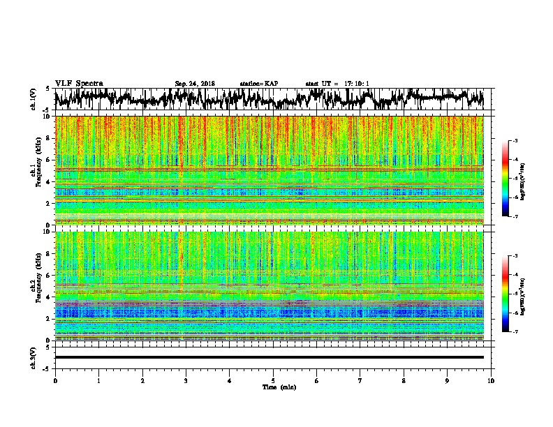Screen dimensions: 553x427
Task: Click the "-3" tick on ch.2 colorbar
Action: click(x=515, y=256)
